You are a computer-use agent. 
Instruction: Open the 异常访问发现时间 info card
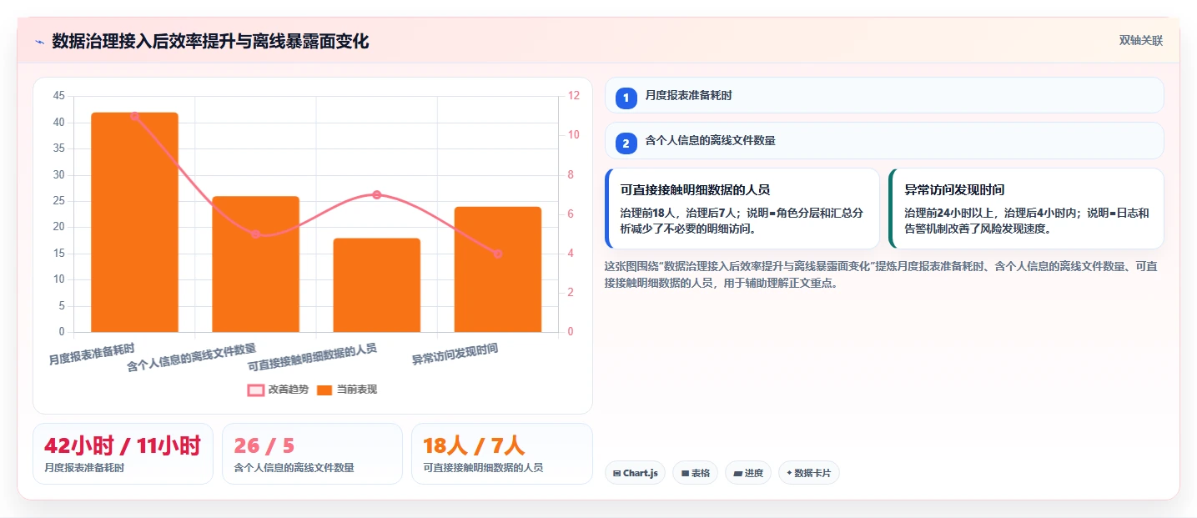[1026, 209]
